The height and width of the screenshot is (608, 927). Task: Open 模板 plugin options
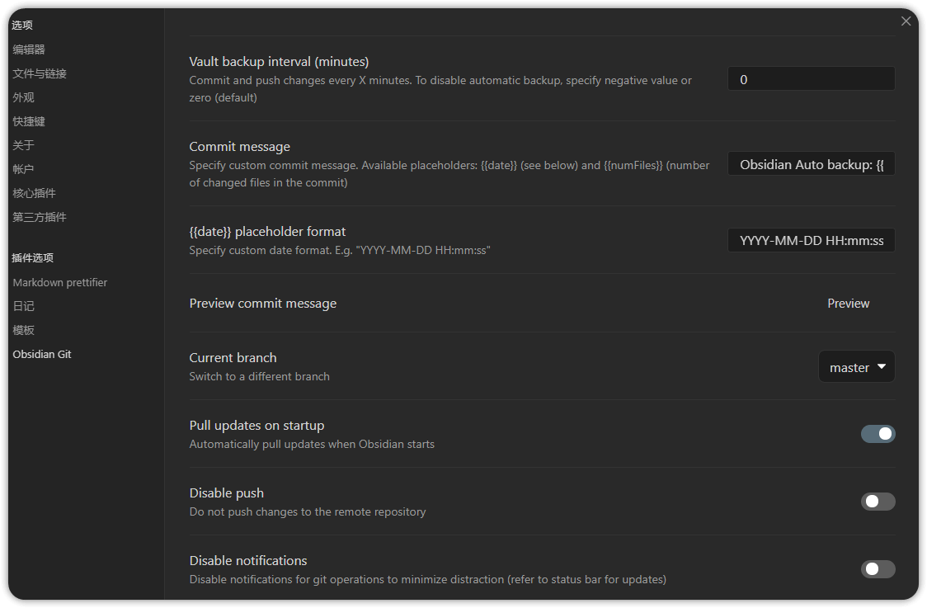pos(24,330)
